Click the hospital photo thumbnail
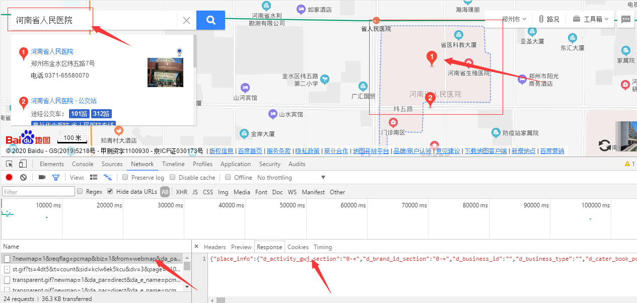 [x=165, y=72]
